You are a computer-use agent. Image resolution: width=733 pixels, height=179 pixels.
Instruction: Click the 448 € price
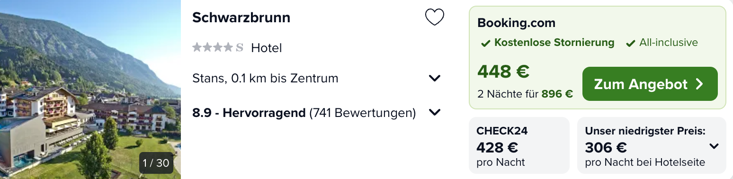coord(503,71)
